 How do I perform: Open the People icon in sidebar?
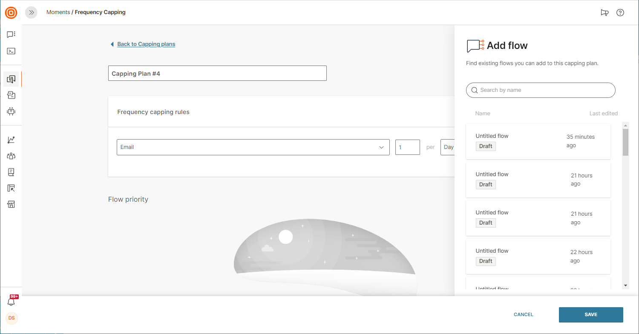click(11, 156)
